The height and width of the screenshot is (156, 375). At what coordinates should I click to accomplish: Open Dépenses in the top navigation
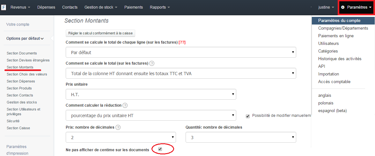(x=46, y=7)
